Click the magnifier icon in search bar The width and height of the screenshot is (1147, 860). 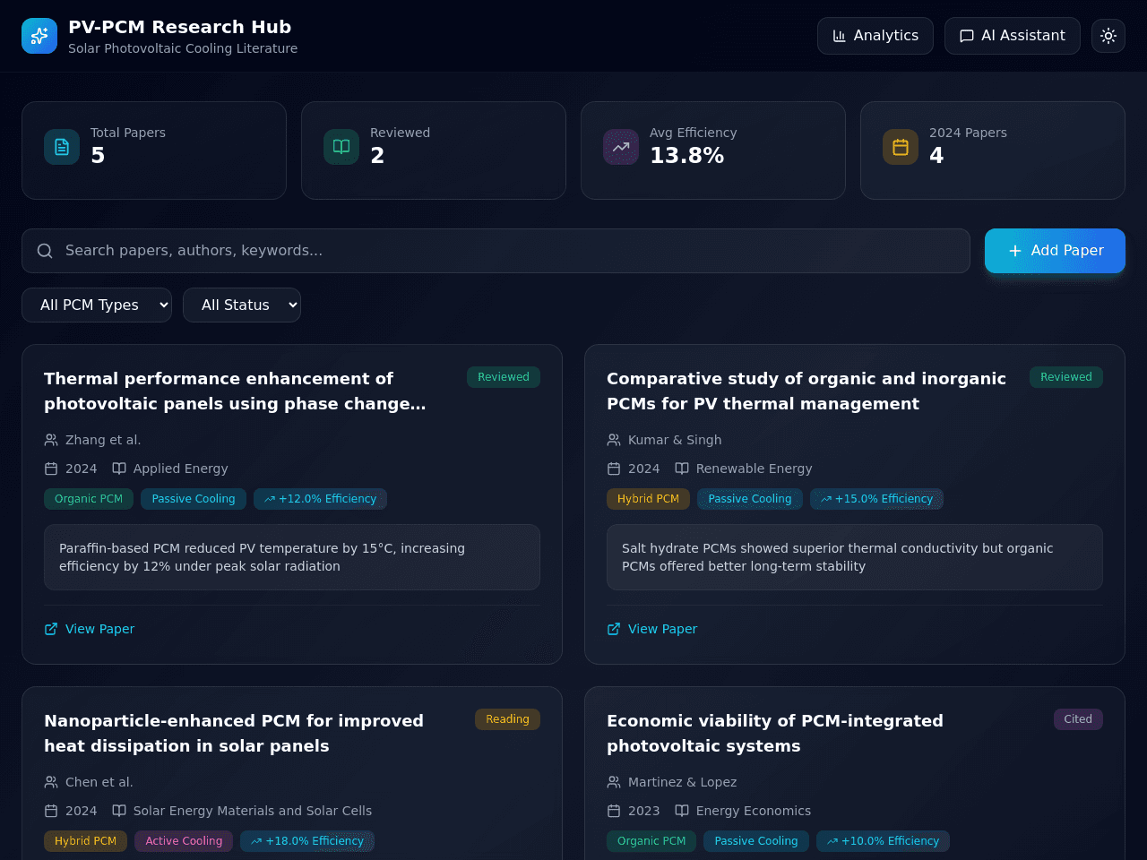45,251
